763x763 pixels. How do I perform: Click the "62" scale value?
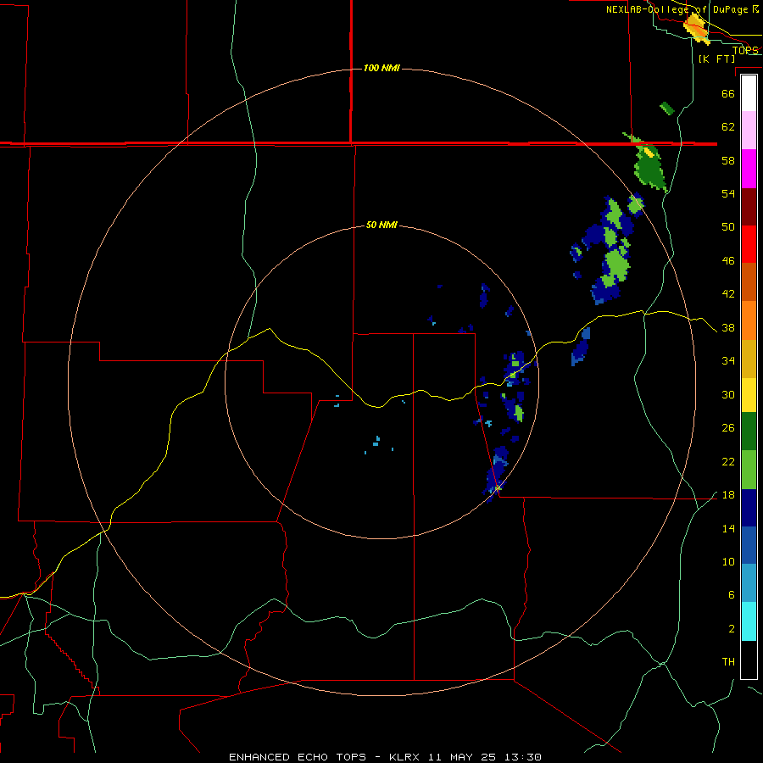coord(728,127)
